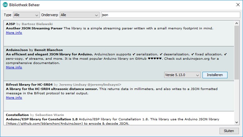This screenshot has width=243, height=137.
Task: Select the ArduinoJson library entry title
Action: point(17,50)
